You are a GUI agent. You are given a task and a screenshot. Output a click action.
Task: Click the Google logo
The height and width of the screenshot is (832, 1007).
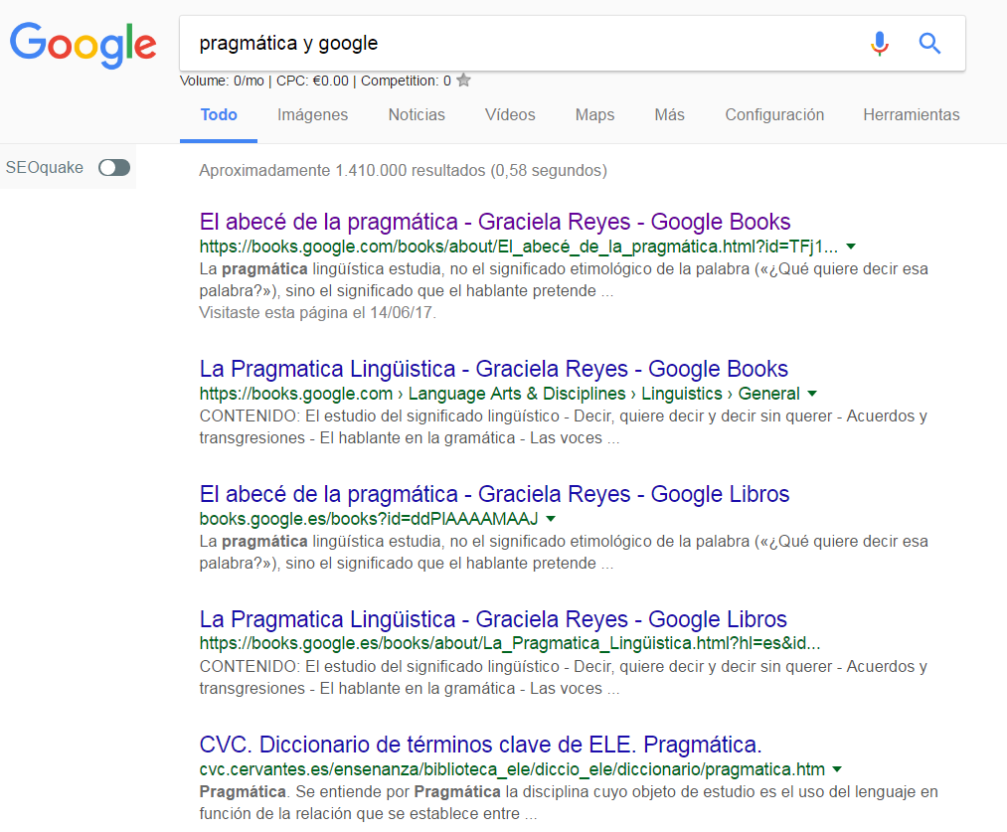pyautogui.click(x=83, y=45)
